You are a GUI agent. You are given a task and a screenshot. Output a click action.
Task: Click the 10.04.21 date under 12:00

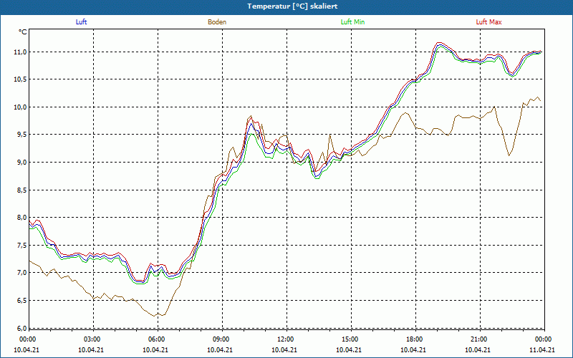284,349
